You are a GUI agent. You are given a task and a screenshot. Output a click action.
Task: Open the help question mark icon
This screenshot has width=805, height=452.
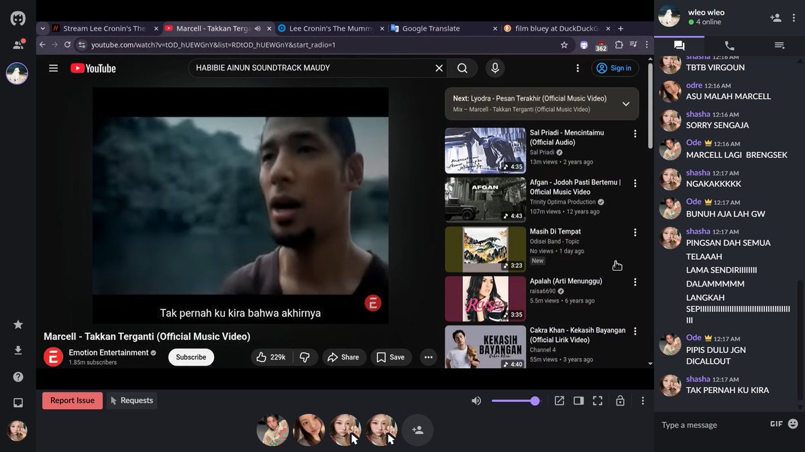click(18, 377)
